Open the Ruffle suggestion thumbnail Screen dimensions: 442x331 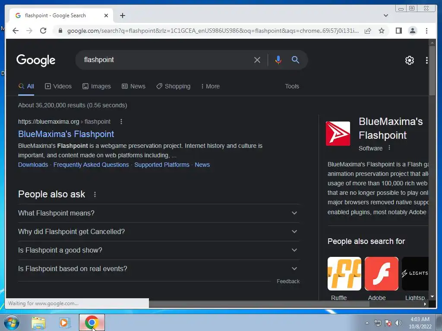point(344,274)
